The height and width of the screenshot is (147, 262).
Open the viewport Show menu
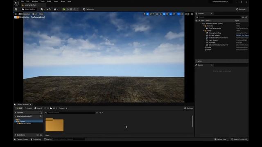point(41,14)
